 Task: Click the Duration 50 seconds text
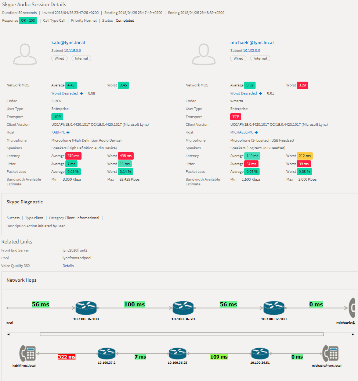(x=19, y=13)
